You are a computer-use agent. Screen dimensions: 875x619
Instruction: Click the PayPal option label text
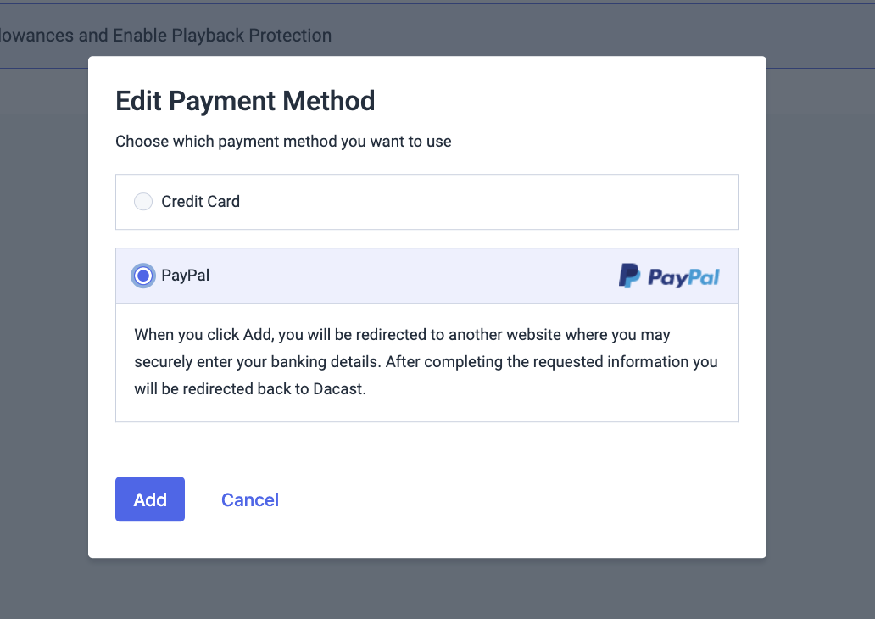pyautogui.click(x=186, y=276)
